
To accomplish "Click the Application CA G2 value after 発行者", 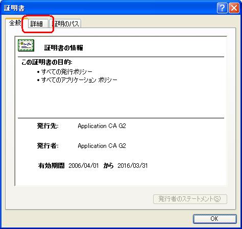I will pos(102,146).
